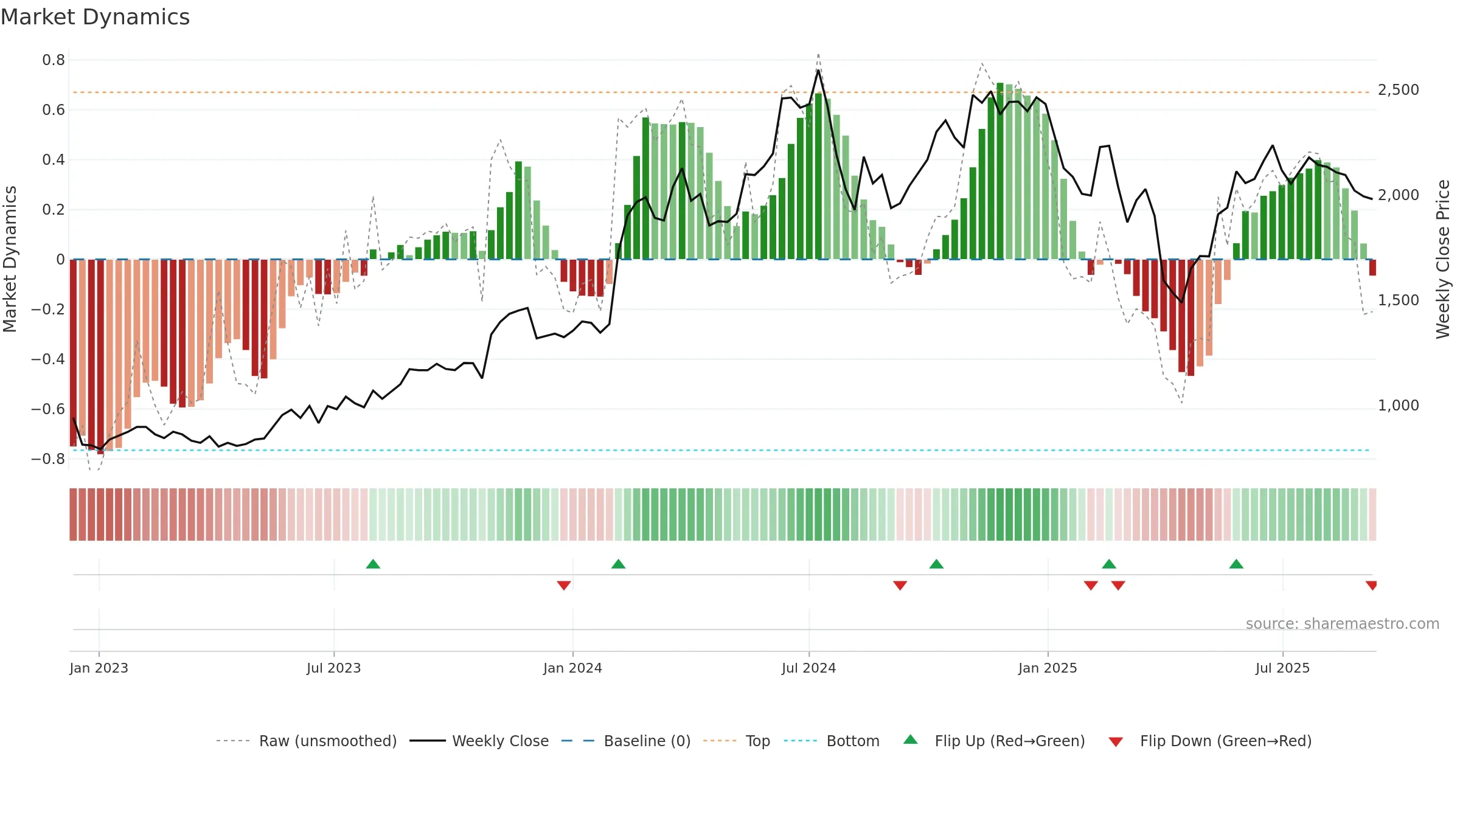Click the Market Dynamics chart title
Image resolution: width=1460 pixels, height=821 pixels.
[95, 17]
